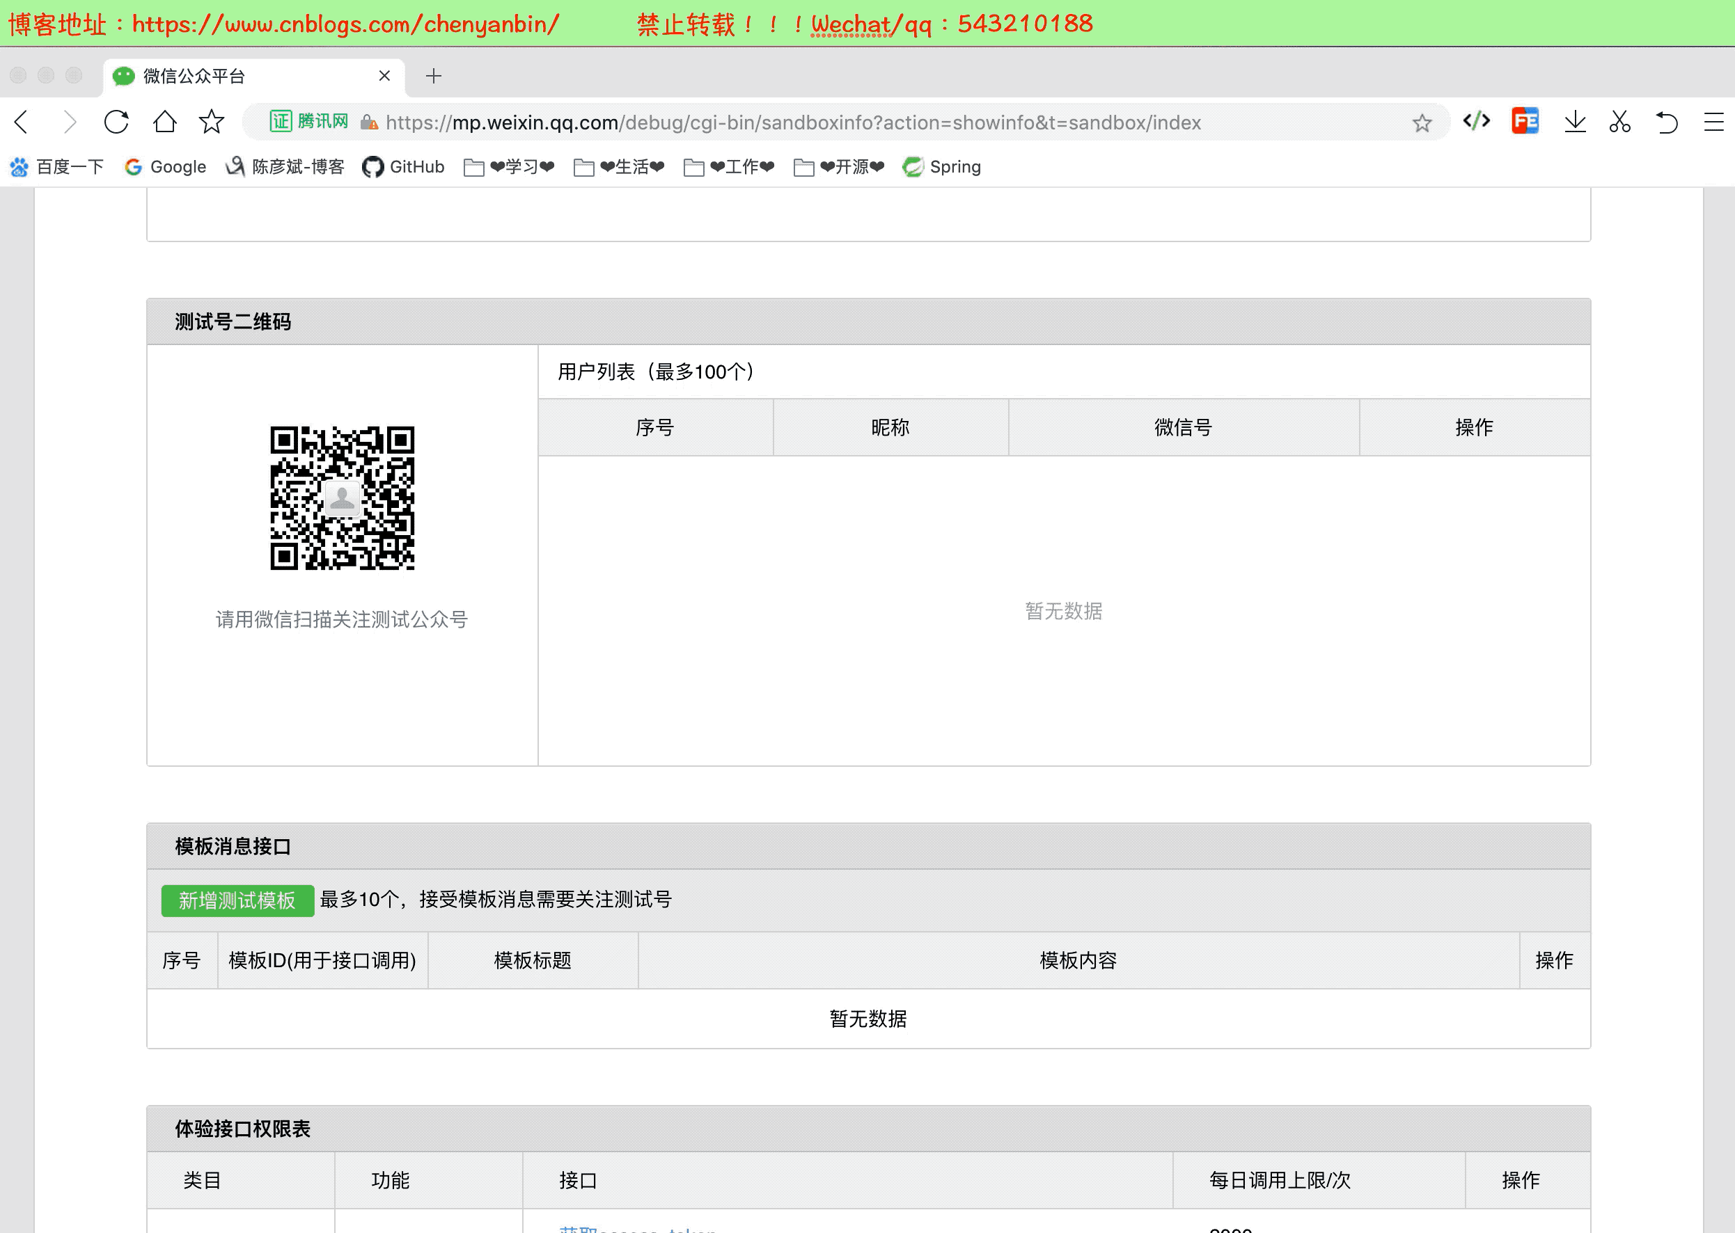Click the star icon inside address bar
This screenshot has height=1233, width=1735.
[1422, 123]
